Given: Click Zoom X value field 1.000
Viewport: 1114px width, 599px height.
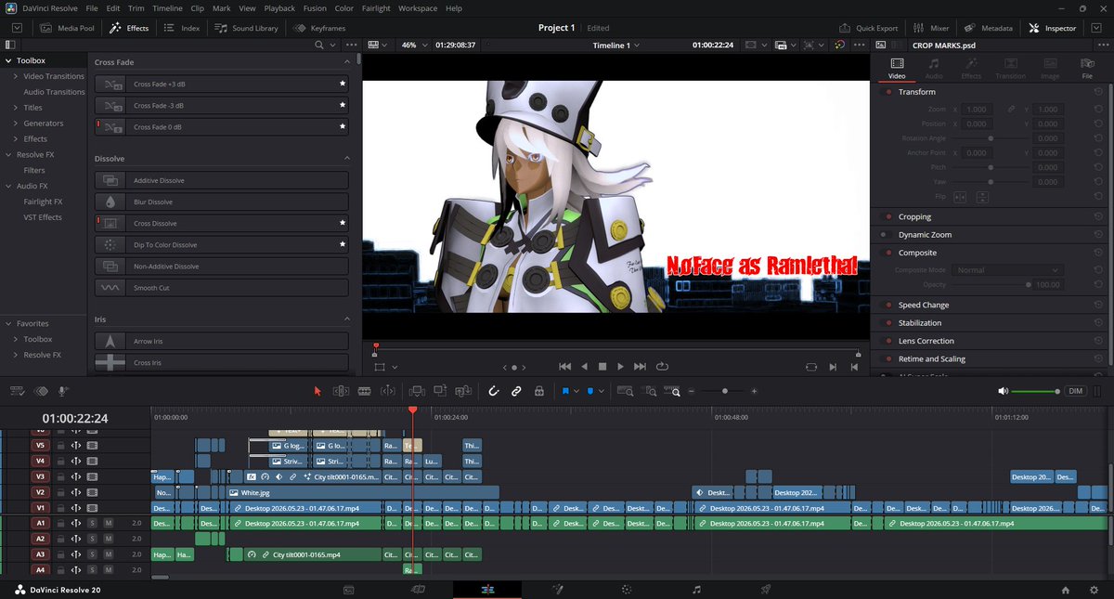Looking at the screenshot, I should [977, 110].
